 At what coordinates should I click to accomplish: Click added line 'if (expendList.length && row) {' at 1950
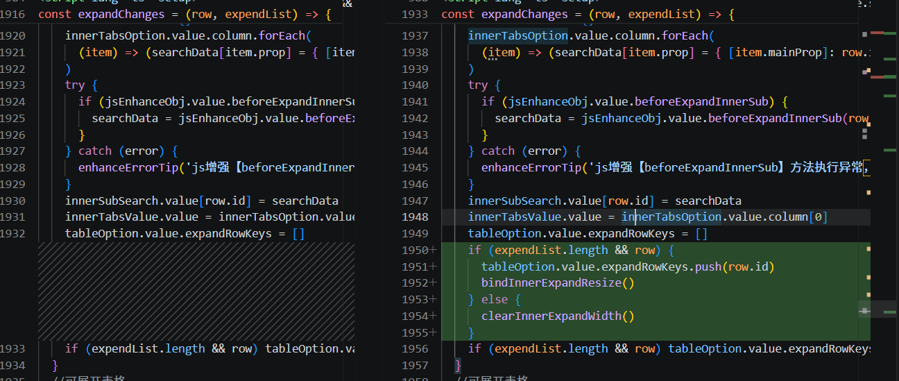tap(571, 250)
